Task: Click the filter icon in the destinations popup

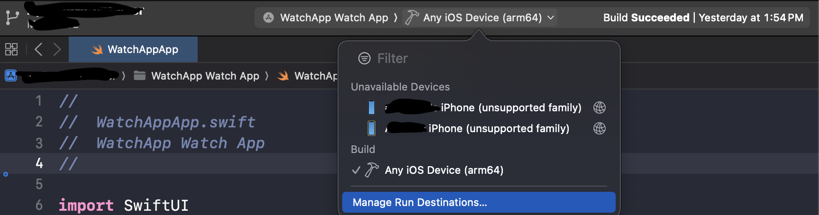Action: point(364,58)
